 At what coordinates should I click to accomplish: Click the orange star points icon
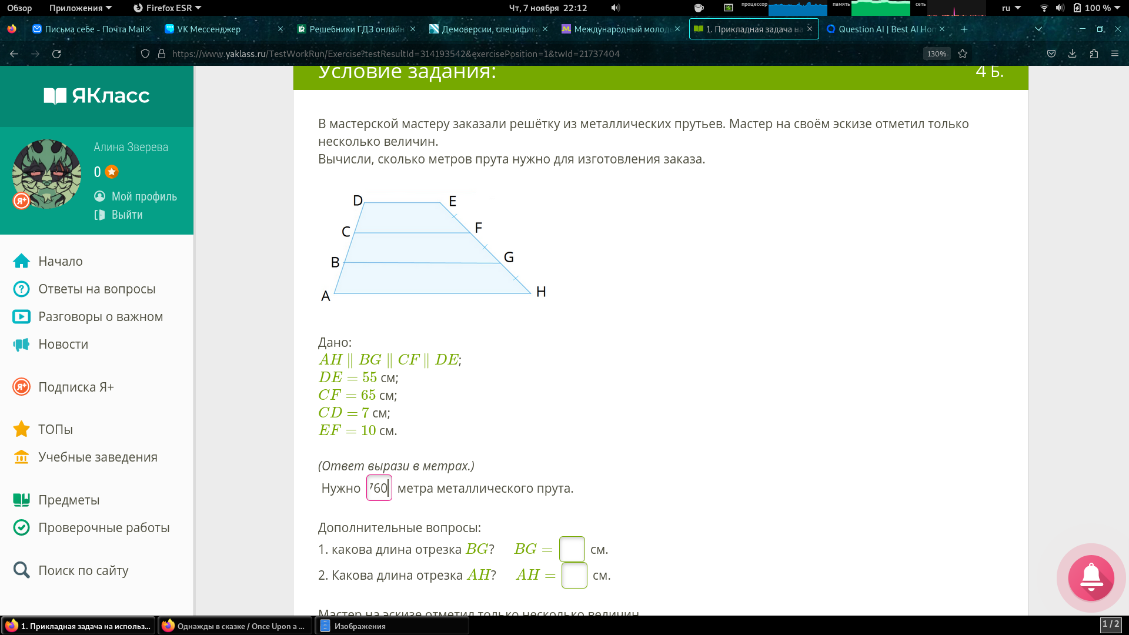112,172
